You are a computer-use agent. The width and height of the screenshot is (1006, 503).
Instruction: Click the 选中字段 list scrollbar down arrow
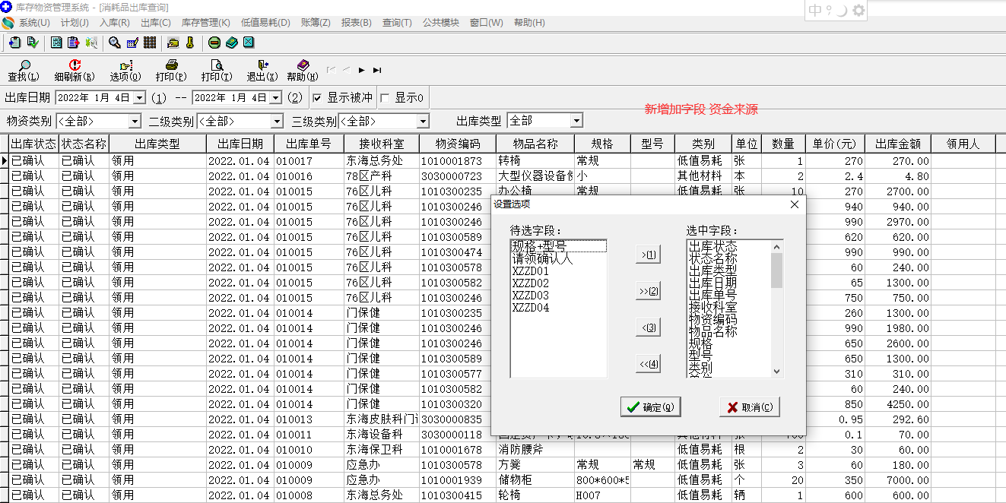(x=776, y=372)
